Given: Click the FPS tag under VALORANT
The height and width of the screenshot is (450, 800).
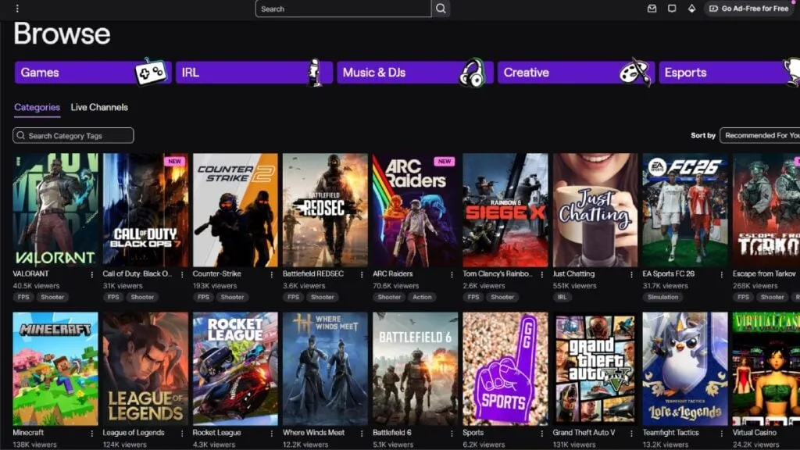Looking at the screenshot, I should click(x=23, y=297).
